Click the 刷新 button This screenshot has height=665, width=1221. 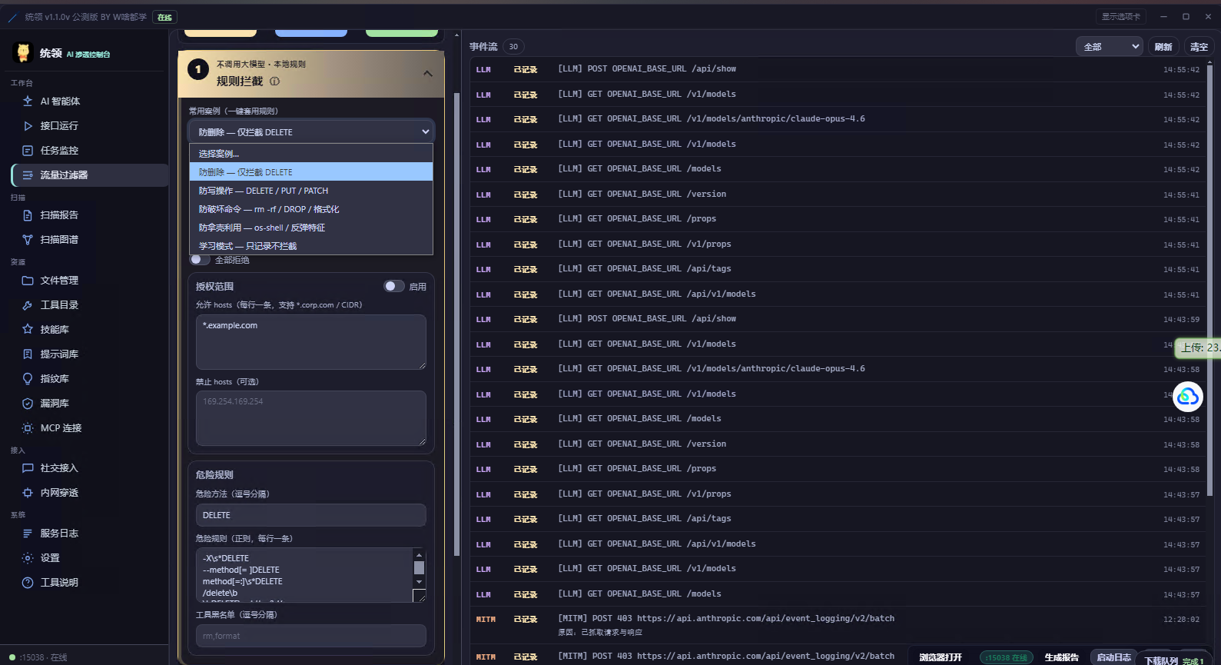(x=1163, y=47)
